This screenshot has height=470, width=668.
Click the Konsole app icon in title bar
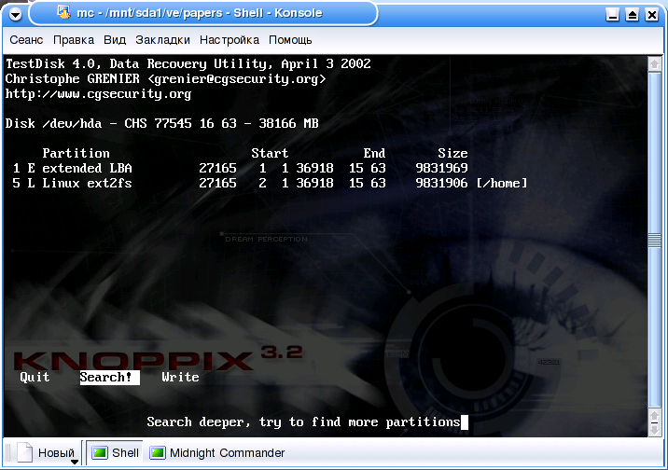point(63,13)
